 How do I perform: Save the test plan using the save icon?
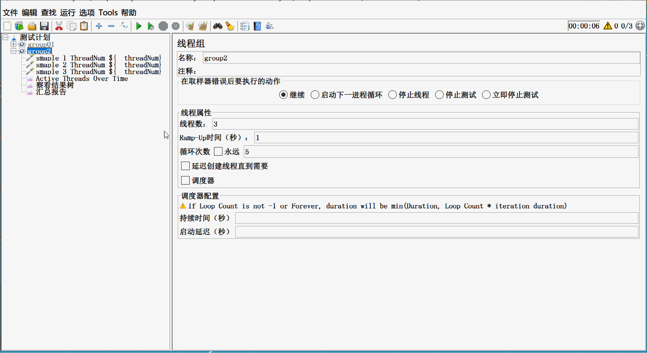44,26
